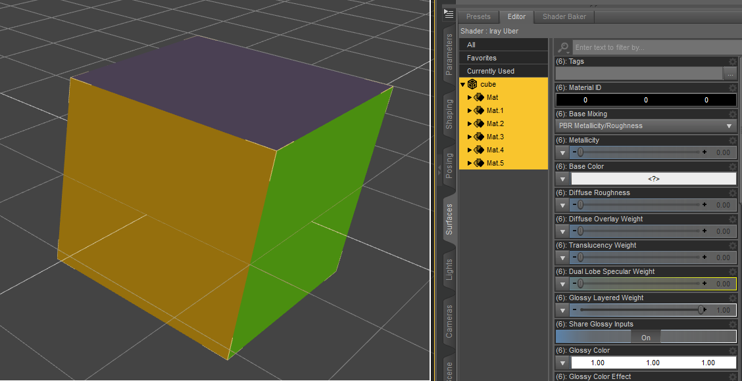Click the Glossy Color 1.00 white swatch
Image resolution: width=742 pixels, height=381 pixels.
(x=653, y=363)
